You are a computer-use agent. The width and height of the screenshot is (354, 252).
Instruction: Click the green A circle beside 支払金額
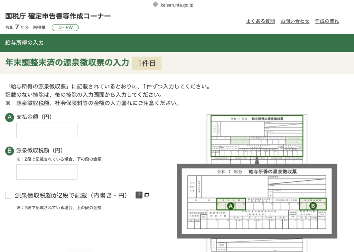click(x=9, y=118)
